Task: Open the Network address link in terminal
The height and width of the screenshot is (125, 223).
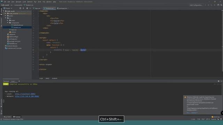Action: pyautogui.click(x=27, y=96)
